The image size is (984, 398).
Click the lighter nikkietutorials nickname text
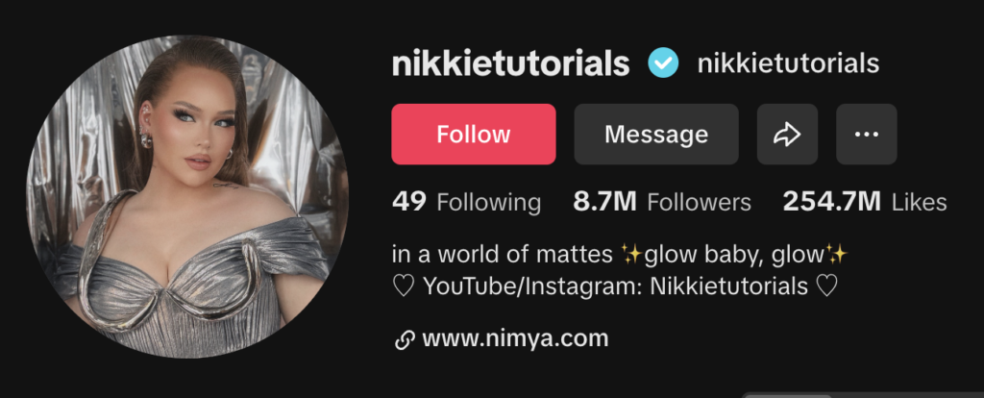788,62
